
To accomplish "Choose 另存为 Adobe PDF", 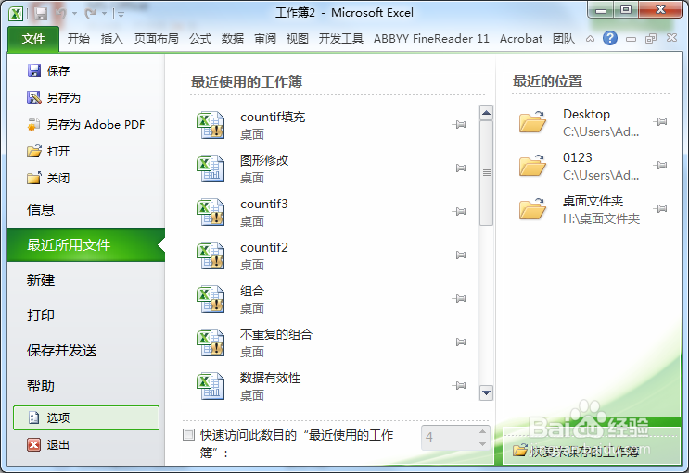I will pyautogui.click(x=86, y=125).
